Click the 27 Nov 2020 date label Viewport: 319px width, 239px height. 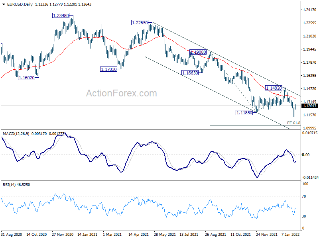(63, 234)
